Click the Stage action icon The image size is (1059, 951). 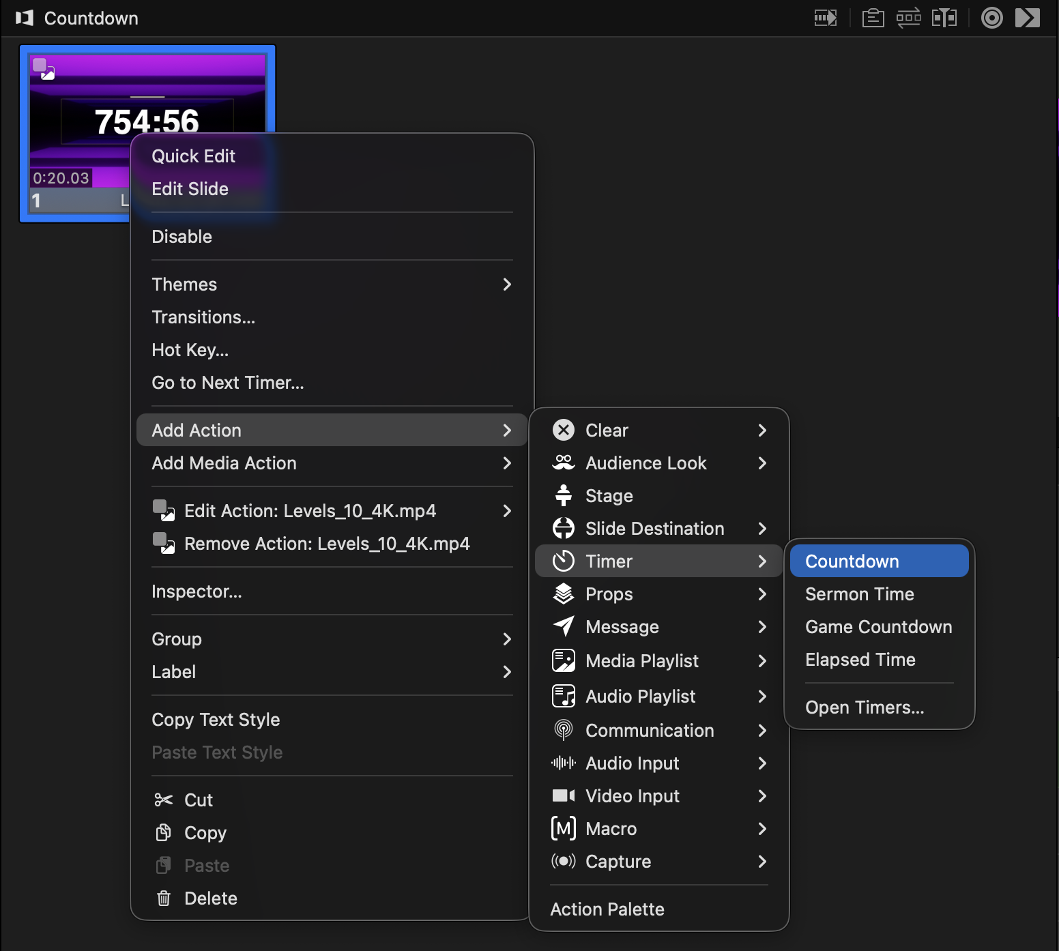[x=564, y=495]
